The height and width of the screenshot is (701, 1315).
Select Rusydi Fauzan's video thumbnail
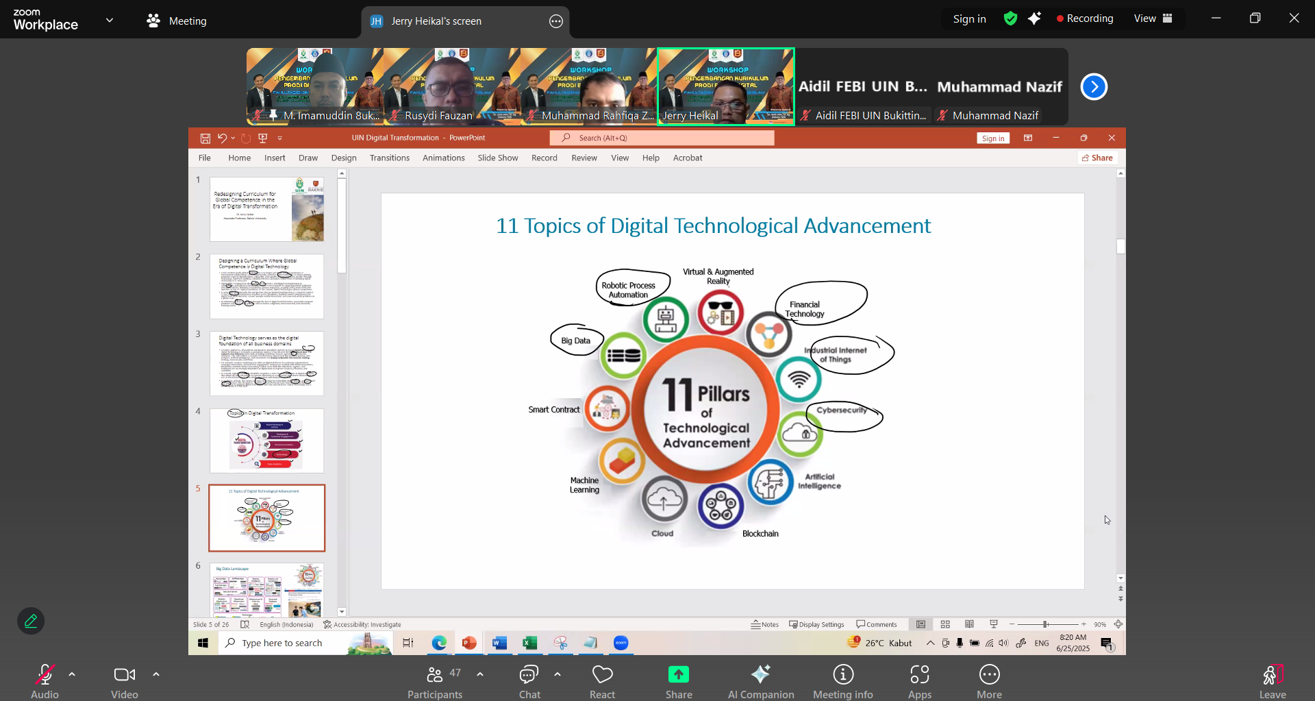pyautogui.click(x=451, y=86)
